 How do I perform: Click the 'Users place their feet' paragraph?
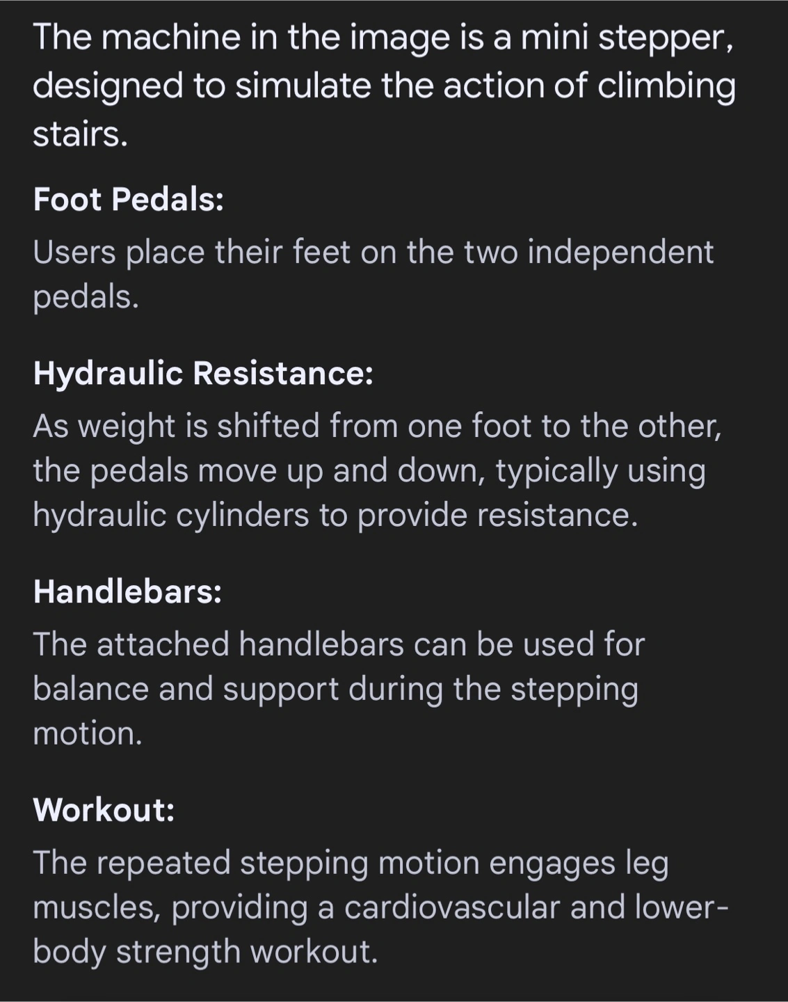[x=373, y=274]
